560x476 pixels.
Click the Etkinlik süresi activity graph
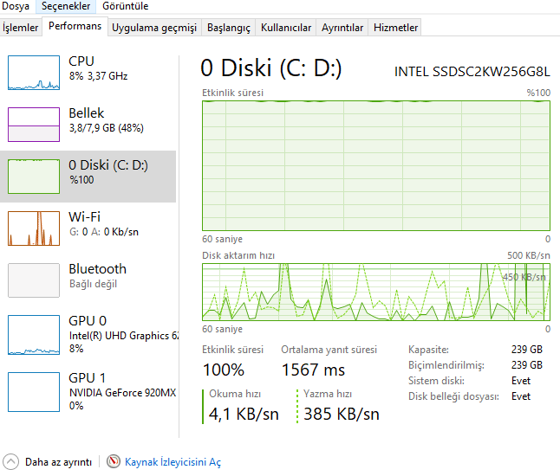tap(375, 164)
